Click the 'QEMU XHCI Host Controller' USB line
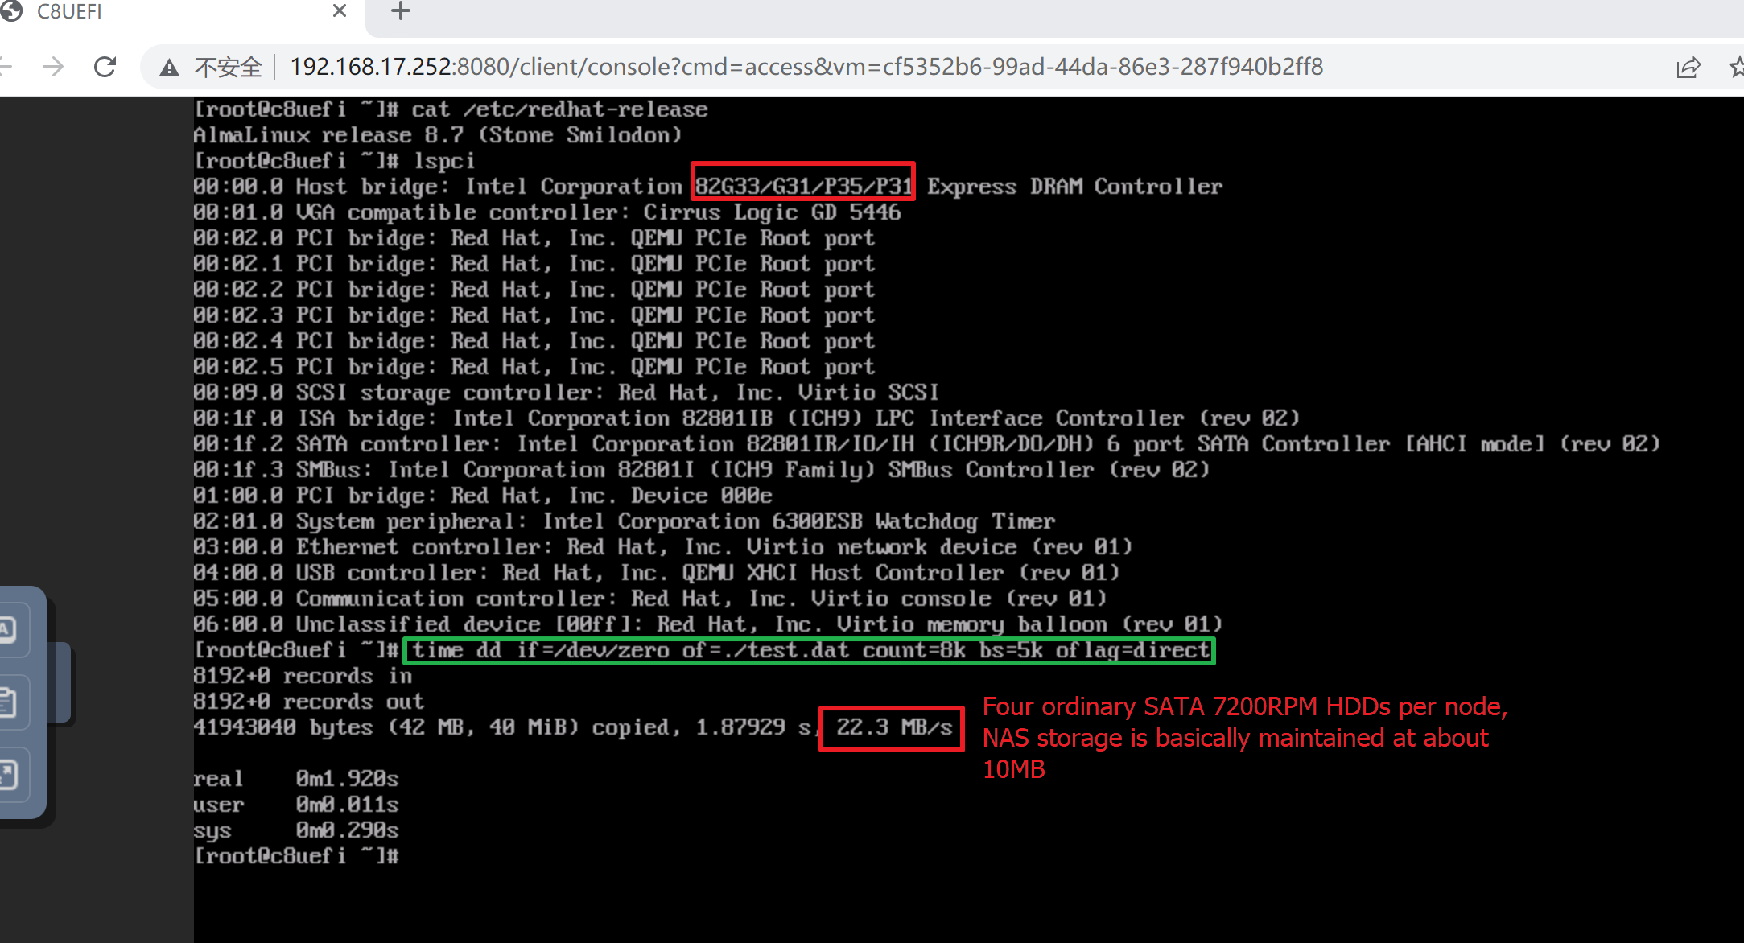 (x=657, y=573)
